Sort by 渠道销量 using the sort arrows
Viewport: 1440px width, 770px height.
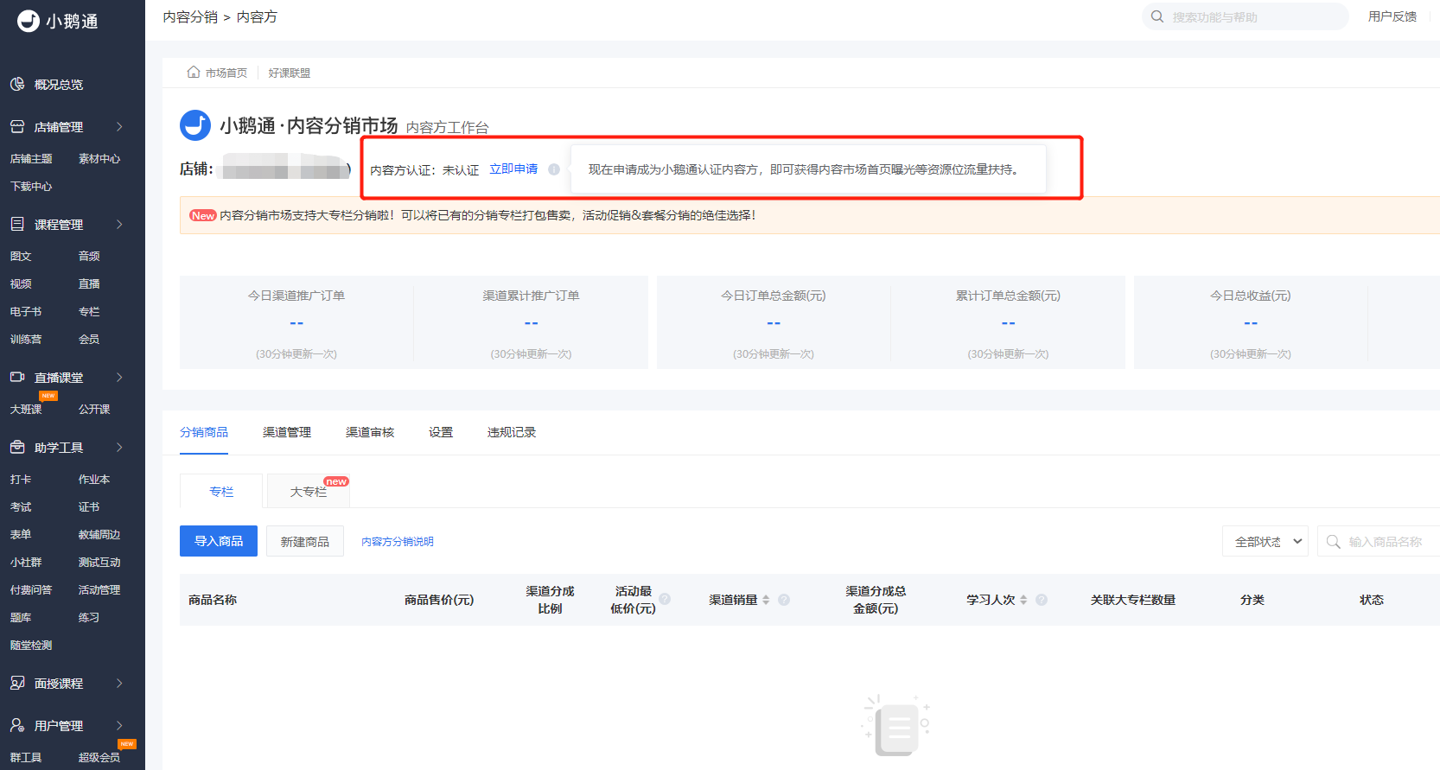pyautogui.click(x=766, y=600)
